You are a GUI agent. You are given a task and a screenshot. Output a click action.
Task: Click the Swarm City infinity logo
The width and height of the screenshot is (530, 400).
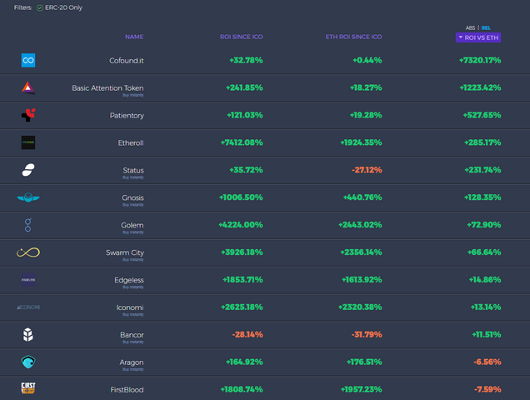click(28, 252)
